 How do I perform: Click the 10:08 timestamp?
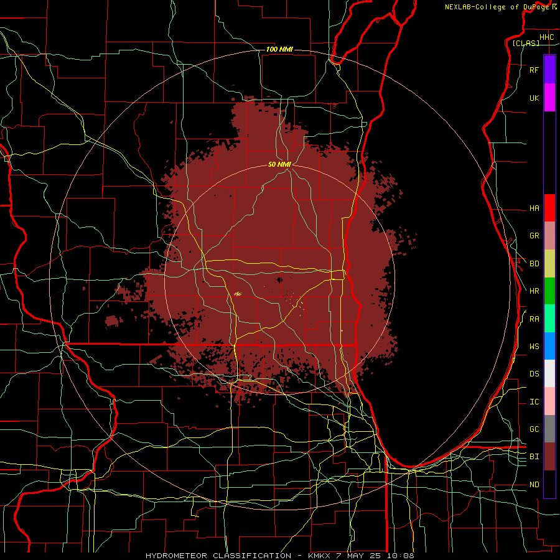402,556
